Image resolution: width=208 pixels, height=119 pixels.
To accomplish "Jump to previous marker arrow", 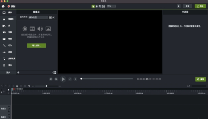I will 70,79.
